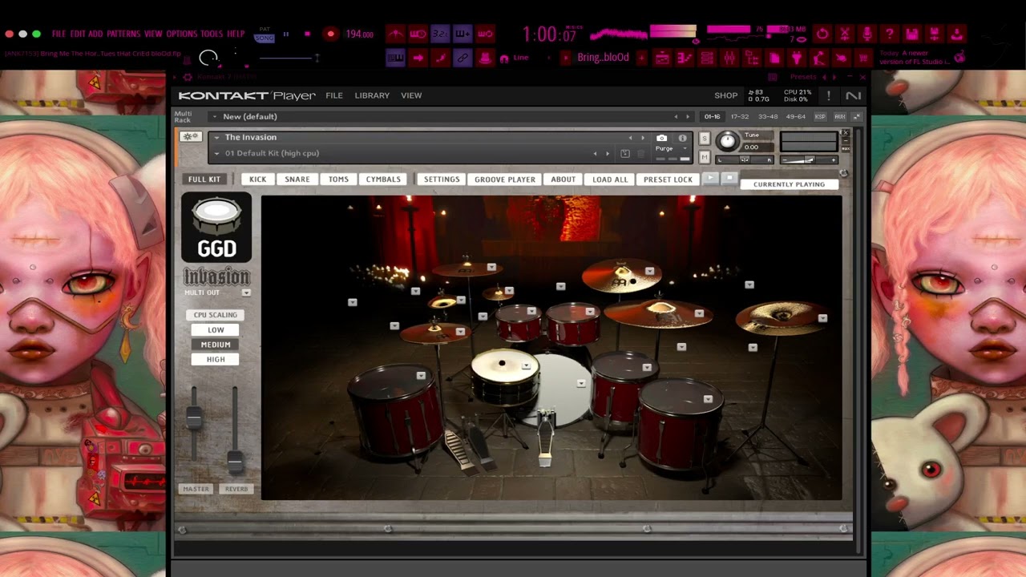Click the FL Studio tempo 194.000 field
Image resolution: width=1026 pixels, height=577 pixels.
(x=360, y=34)
